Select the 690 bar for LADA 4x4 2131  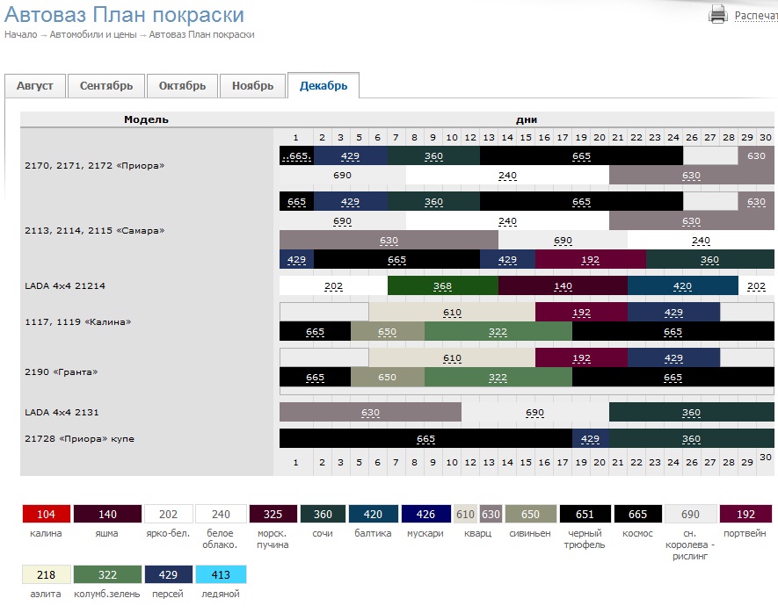click(535, 412)
